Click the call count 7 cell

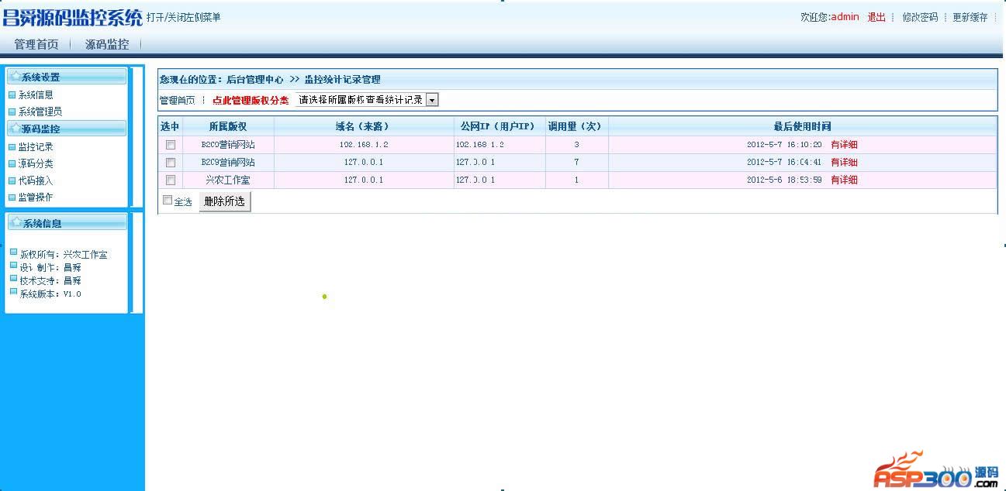coord(576,163)
